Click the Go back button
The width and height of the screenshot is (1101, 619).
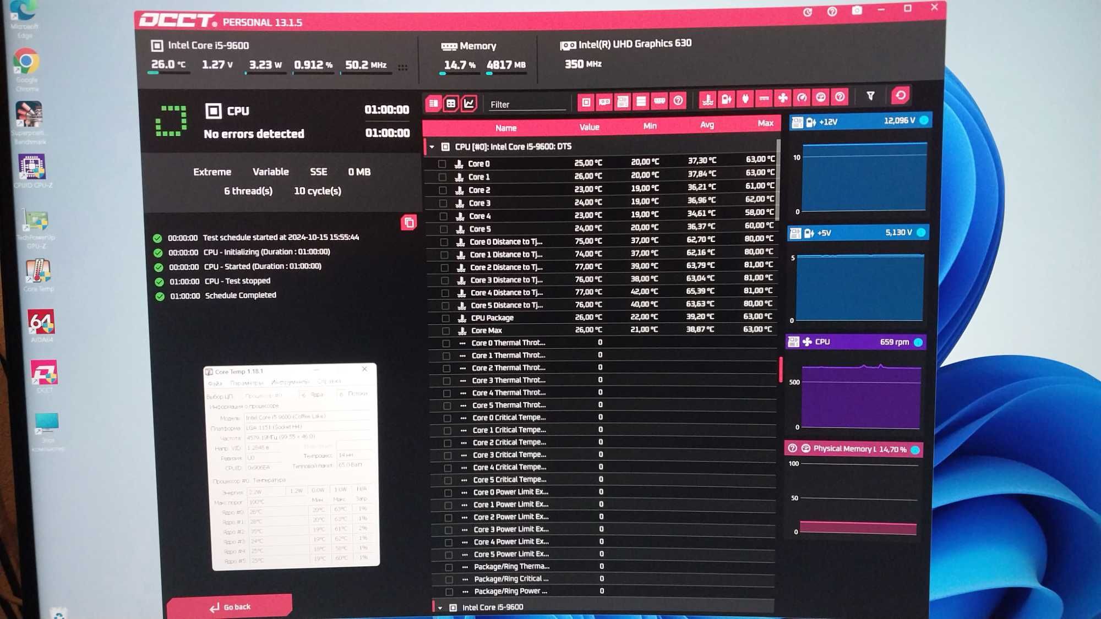(230, 607)
